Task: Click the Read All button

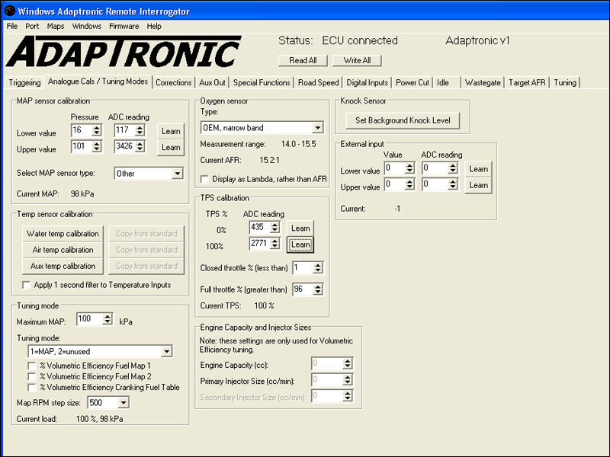Action: click(x=303, y=60)
